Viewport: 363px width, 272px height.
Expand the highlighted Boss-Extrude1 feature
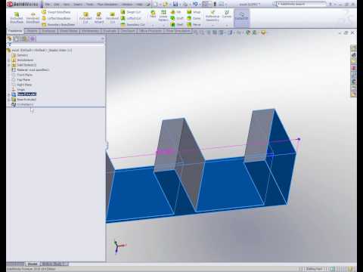9,94
